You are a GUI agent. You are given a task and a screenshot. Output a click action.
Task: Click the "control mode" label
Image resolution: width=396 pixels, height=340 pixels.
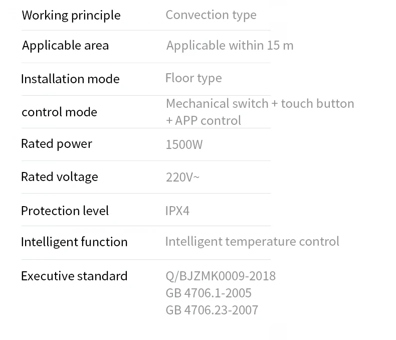point(59,112)
